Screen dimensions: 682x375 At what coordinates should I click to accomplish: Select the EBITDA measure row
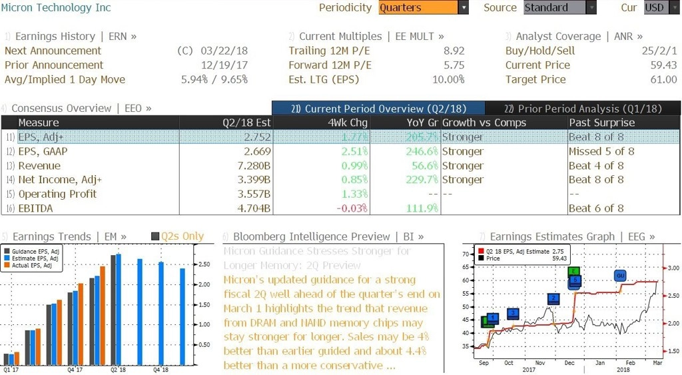340,208
